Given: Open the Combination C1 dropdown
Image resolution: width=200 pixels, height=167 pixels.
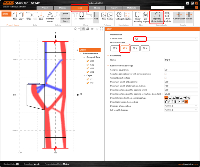Looking at the screenshot, I should point(196,39).
